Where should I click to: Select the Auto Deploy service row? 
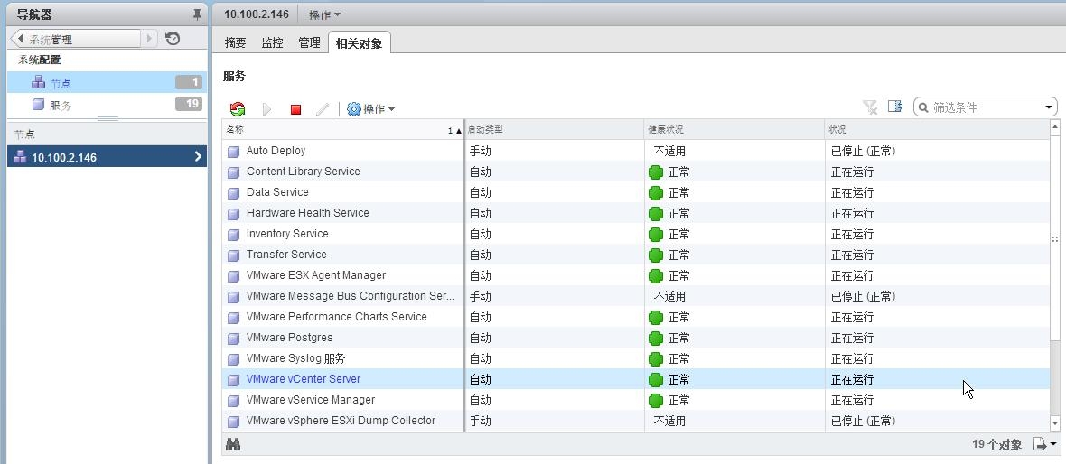pos(636,151)
